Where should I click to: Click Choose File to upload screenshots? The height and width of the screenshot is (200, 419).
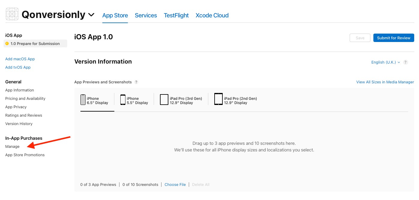175,184
